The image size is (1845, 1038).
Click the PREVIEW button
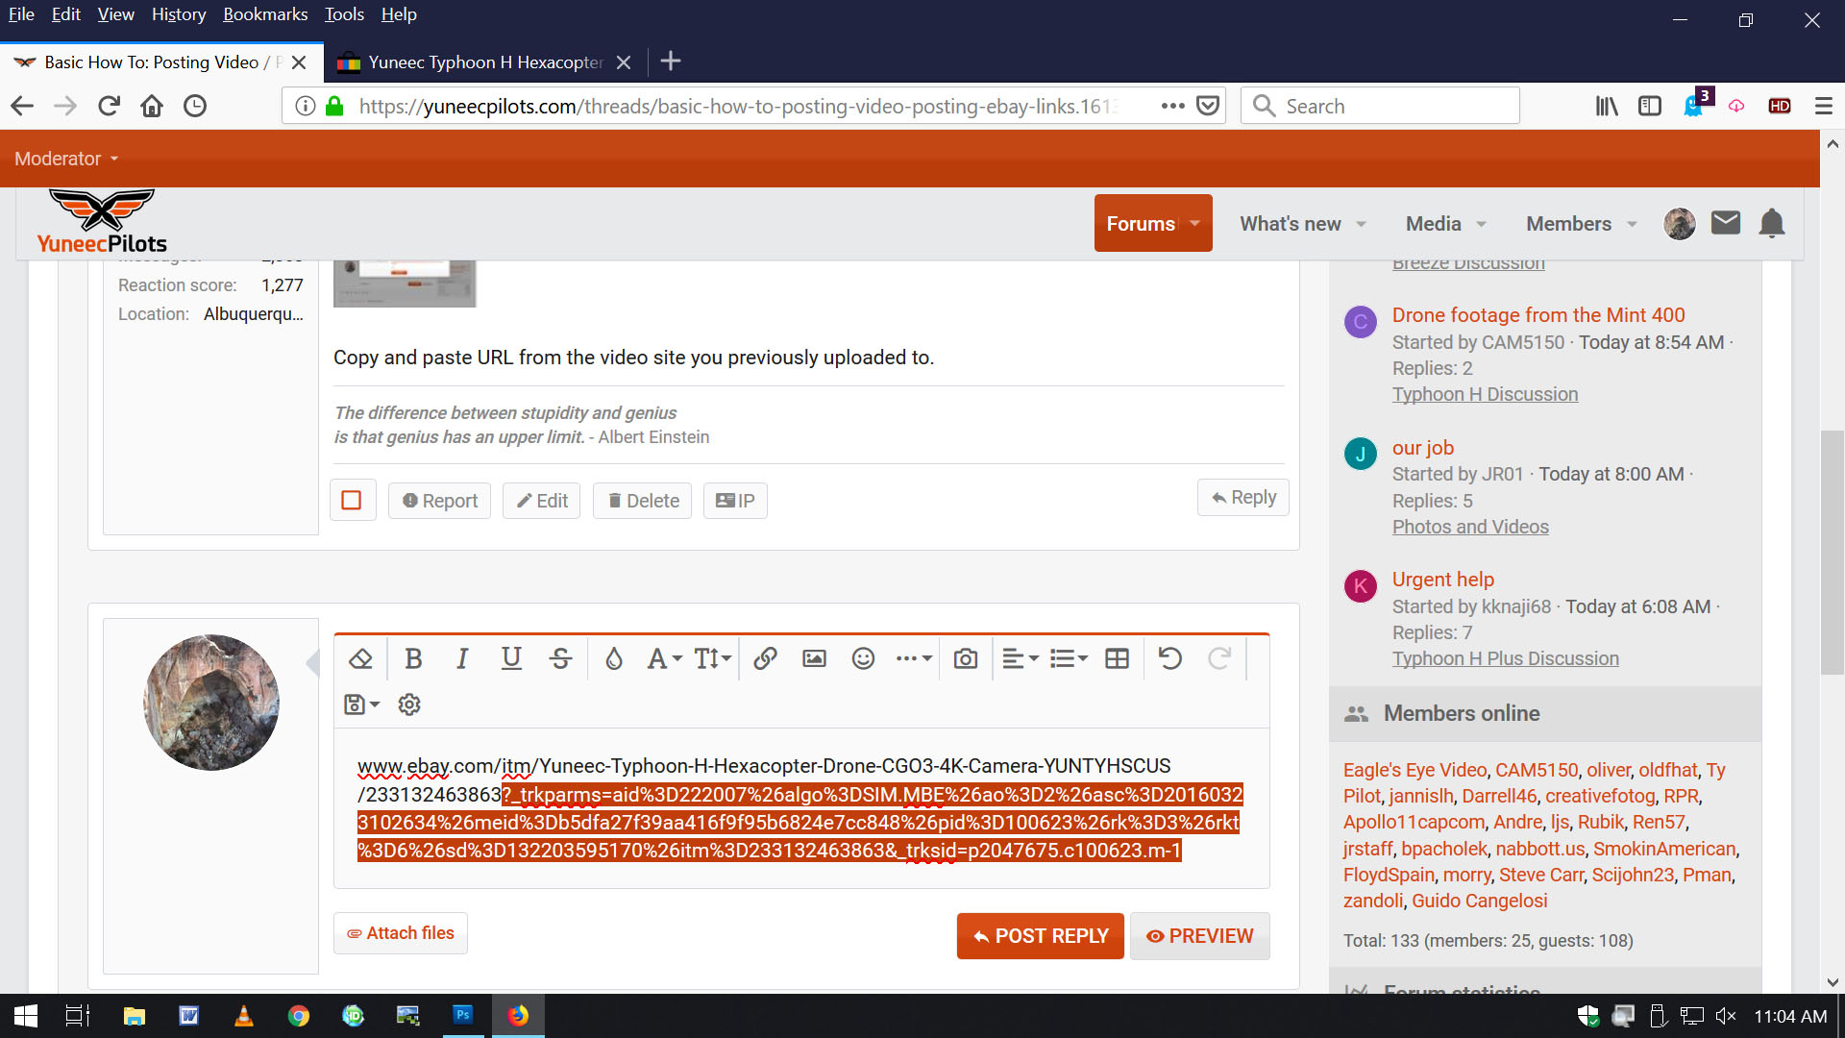[x=1200, y=936]
